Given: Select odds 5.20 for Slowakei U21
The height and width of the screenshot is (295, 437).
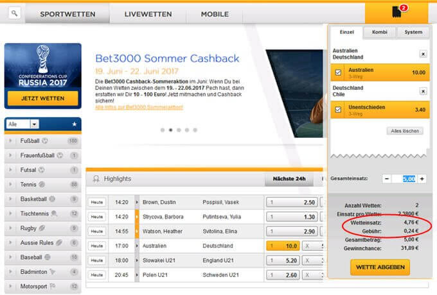Looking at the screenshot, I should (x=283, y=260).
